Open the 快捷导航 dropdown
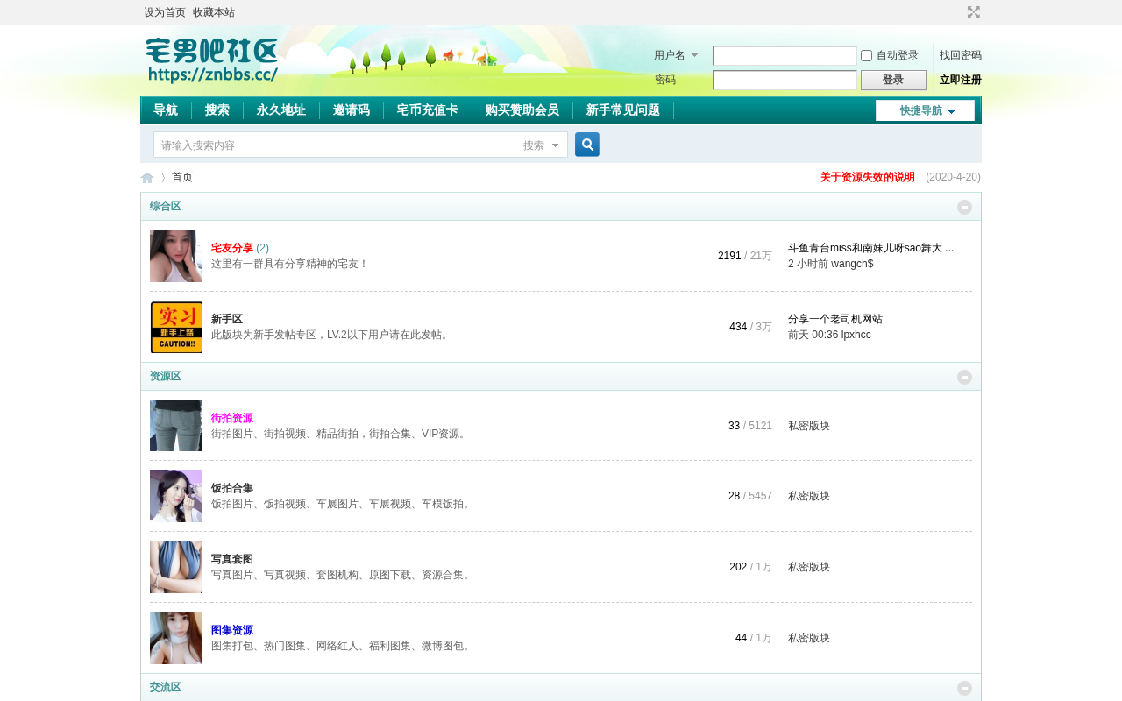The image size is (1122, 701). coord(925,110)
